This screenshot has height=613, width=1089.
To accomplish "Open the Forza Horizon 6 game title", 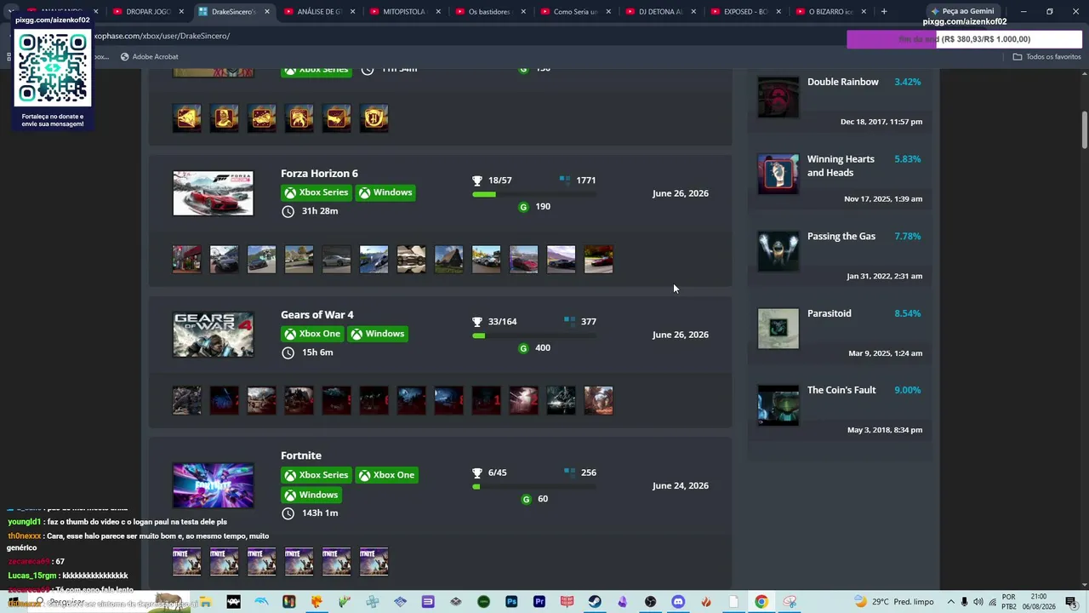I will [319, 174].
